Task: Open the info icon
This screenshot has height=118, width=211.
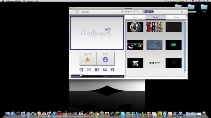Action: (113, 69)
